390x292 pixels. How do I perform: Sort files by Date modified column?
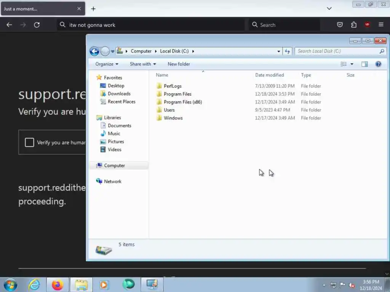(x=269, y=75)
